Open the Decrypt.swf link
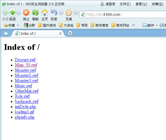Image resolution: width=166 pixels, height=140 pixels. click(25, 60)
